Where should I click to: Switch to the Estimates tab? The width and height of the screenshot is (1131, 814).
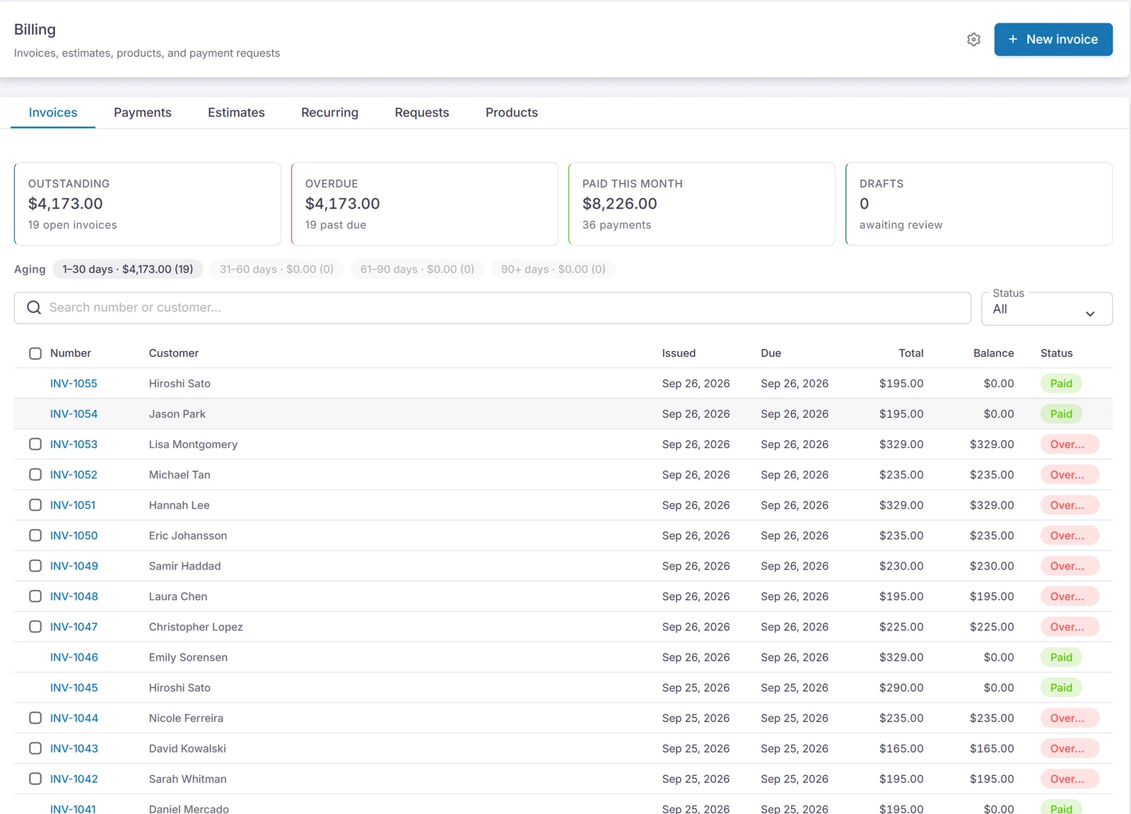click(236, 112)
